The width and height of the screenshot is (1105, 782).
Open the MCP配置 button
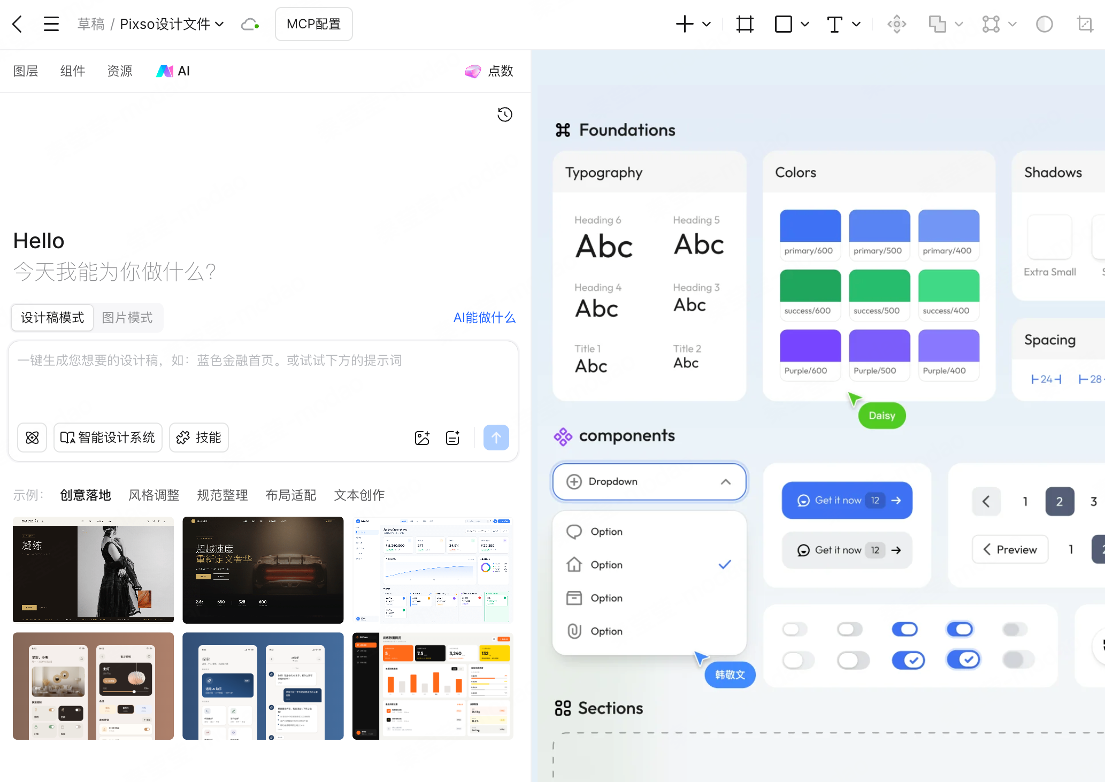[x=314, y=24]
